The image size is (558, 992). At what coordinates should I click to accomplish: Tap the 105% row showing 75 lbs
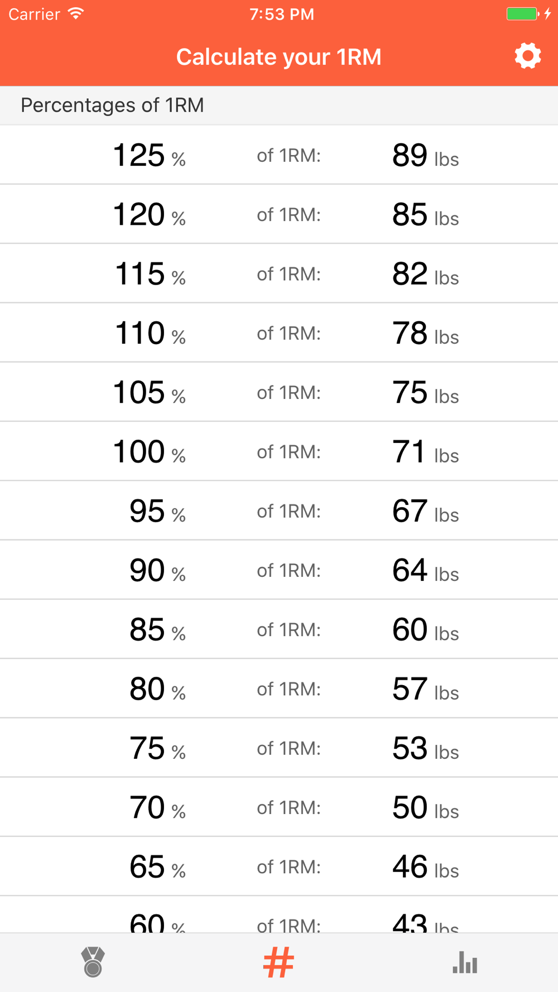tap(279, 392)
